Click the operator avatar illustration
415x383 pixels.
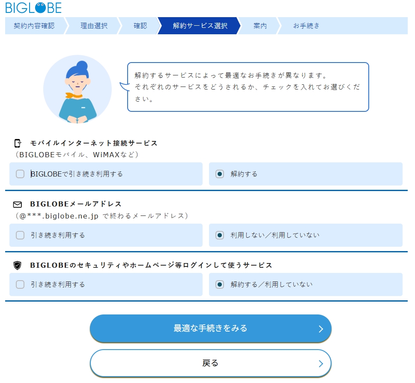[x=78, y=89]
